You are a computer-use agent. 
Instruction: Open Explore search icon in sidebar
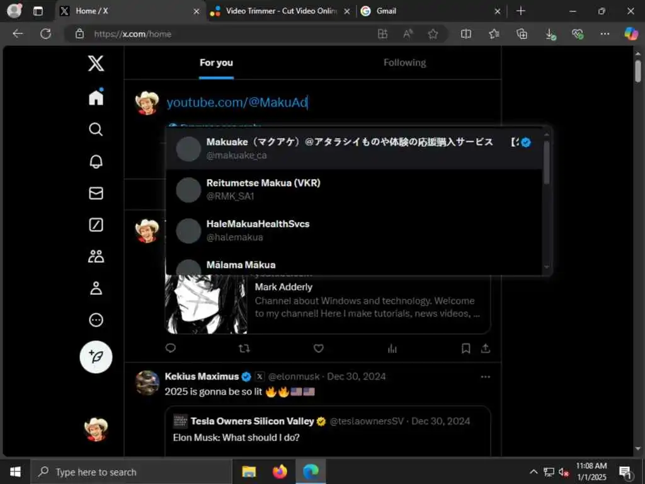pos(96,129)
